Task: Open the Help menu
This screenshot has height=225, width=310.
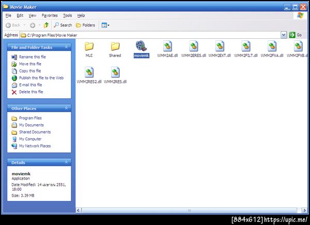Action: (x=81, y=16)
